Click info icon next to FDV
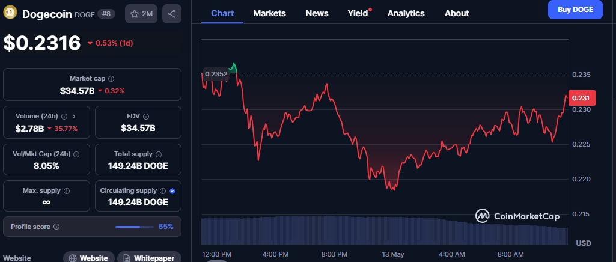Screen dimensions: 616x262 pyautogui.click(x=146, y=116)
